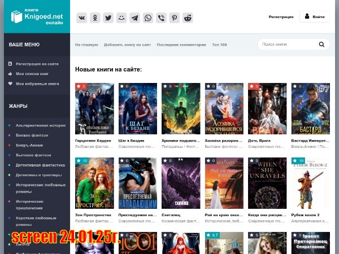This screenshot has height=254, width=339.
Task: Click the Knigoed.net book logo
Action: [x=37, y=16]
